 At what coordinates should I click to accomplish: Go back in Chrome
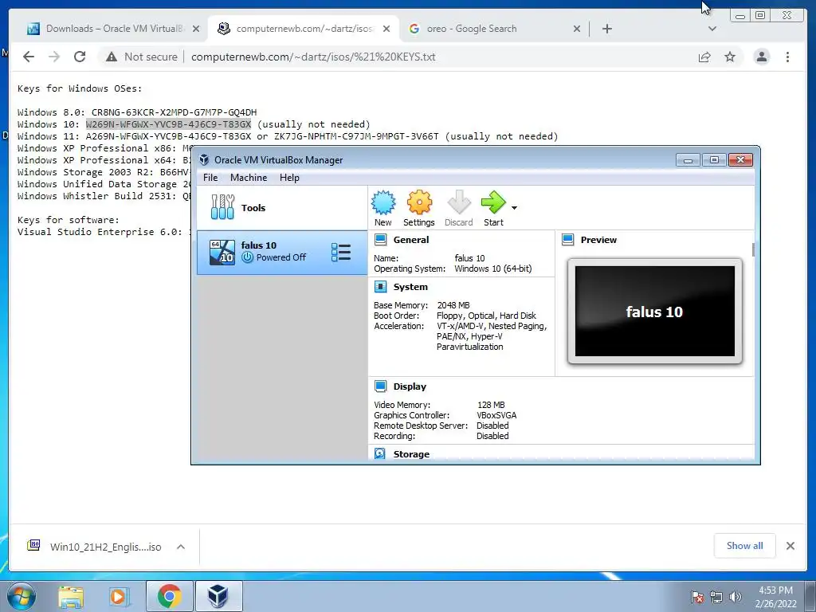coord(29,57)
